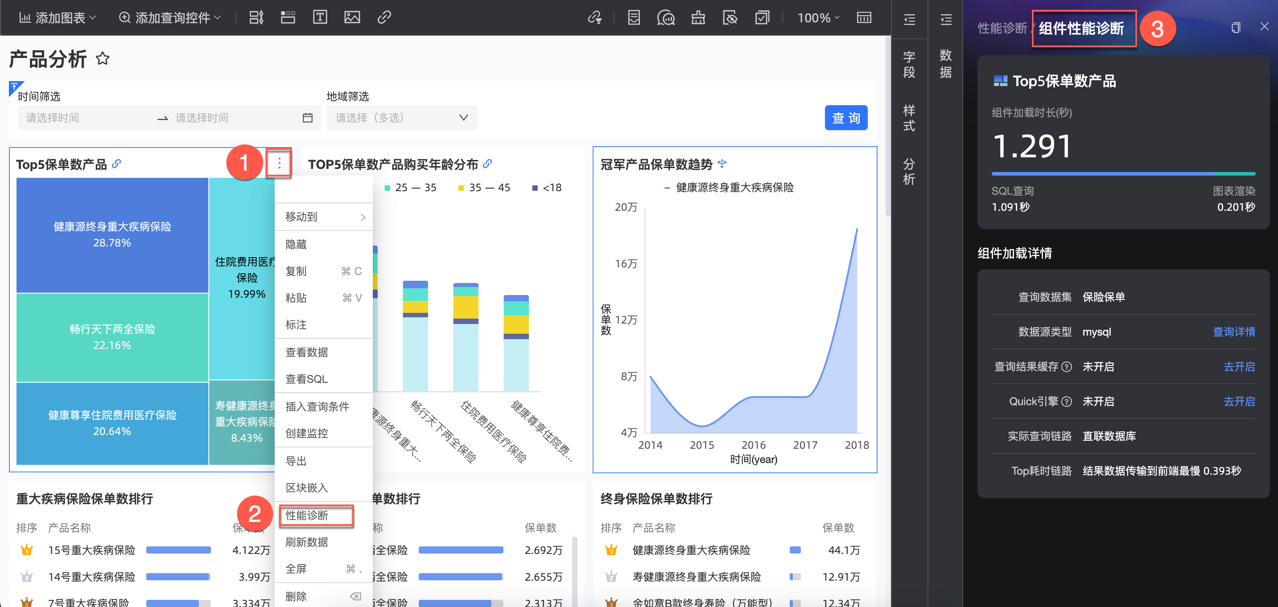Click the link-with-bolt icon in toolbar
1278x607 pixels.
click(595, 18)
